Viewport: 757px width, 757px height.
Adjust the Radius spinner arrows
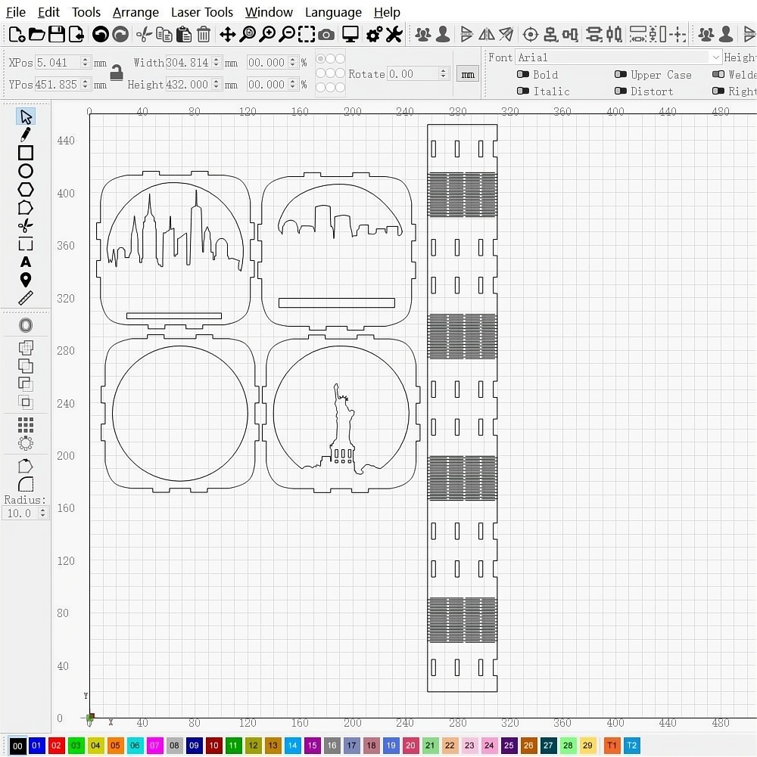pyautogui.click(x=42, y=513)
